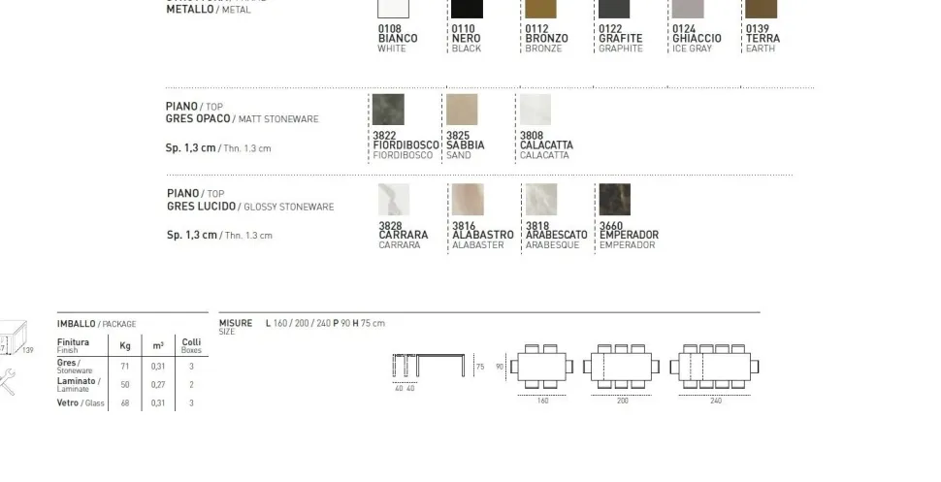The height and width of the screenshot is (482, 941).
Task: Select the 160 cm table seating diagram
Action: (x=542, y=367)
